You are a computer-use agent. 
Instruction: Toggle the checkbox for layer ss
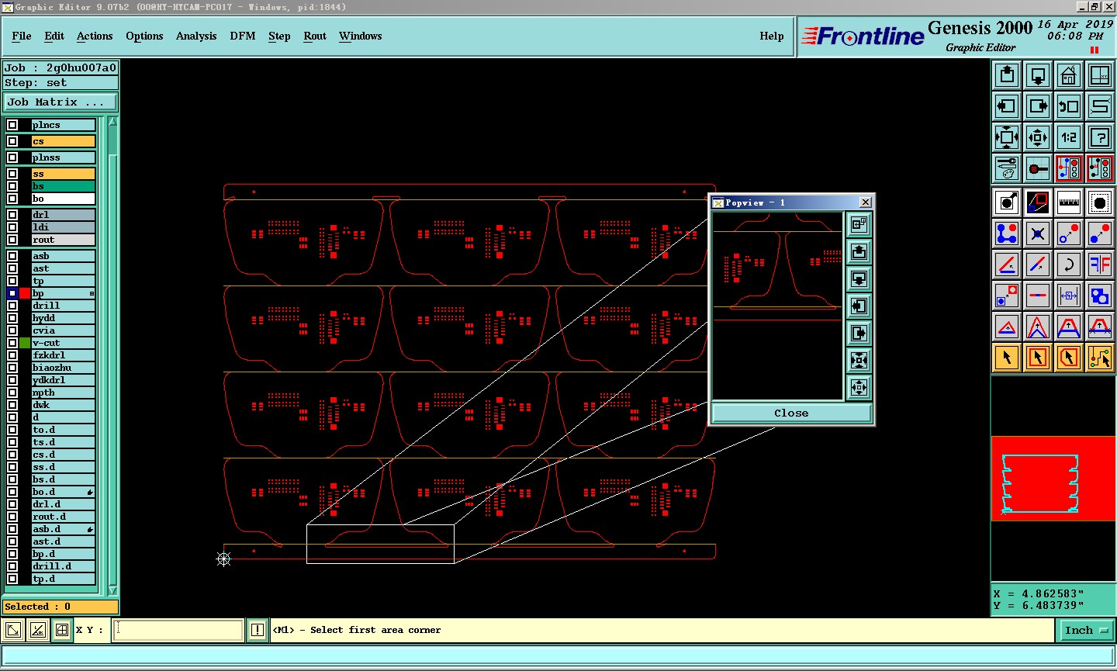tap(12, 174)
